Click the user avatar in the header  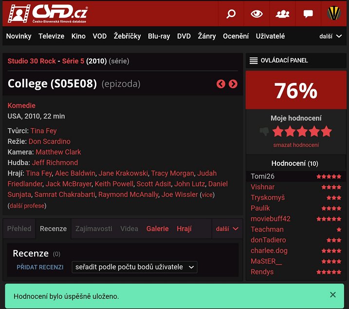pos(334,14)
